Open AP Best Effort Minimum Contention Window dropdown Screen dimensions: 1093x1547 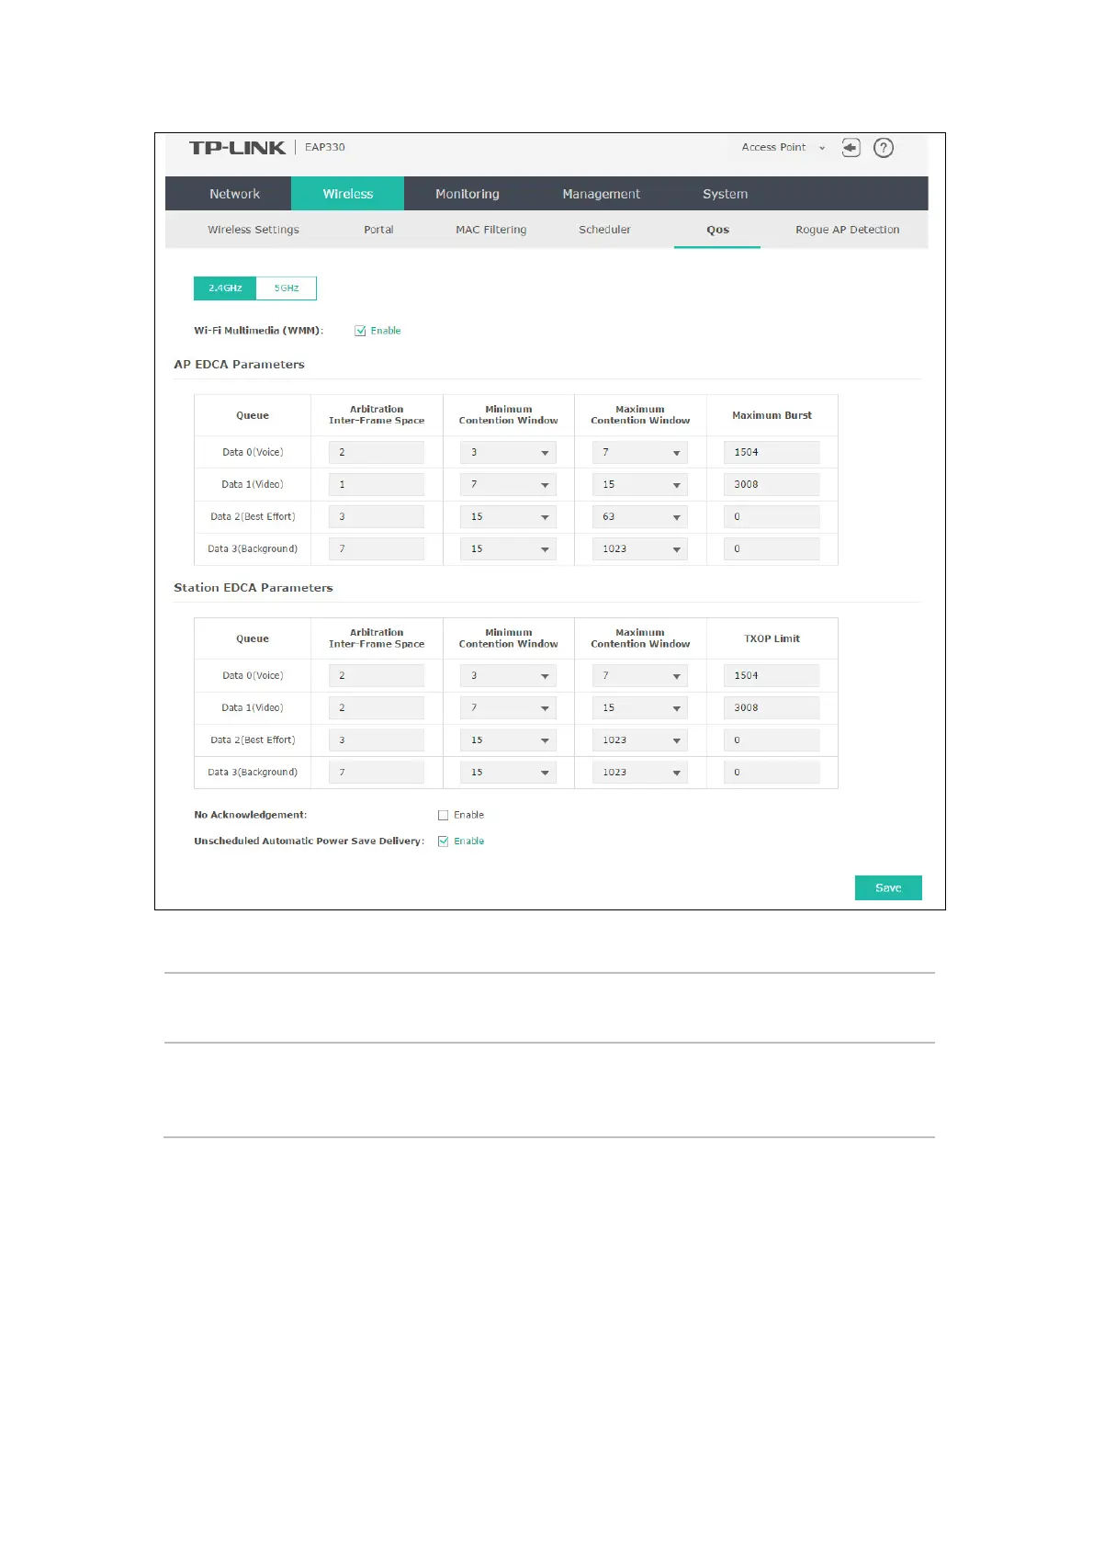coord(508,516)
